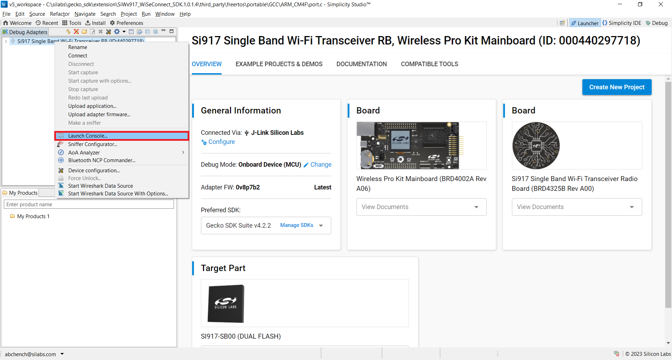Click the SI917-SB00 target part chip image
672x360 pixels.
click(226, 304)
